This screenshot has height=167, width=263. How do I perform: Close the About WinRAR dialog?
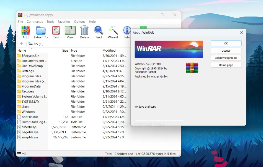241,32
